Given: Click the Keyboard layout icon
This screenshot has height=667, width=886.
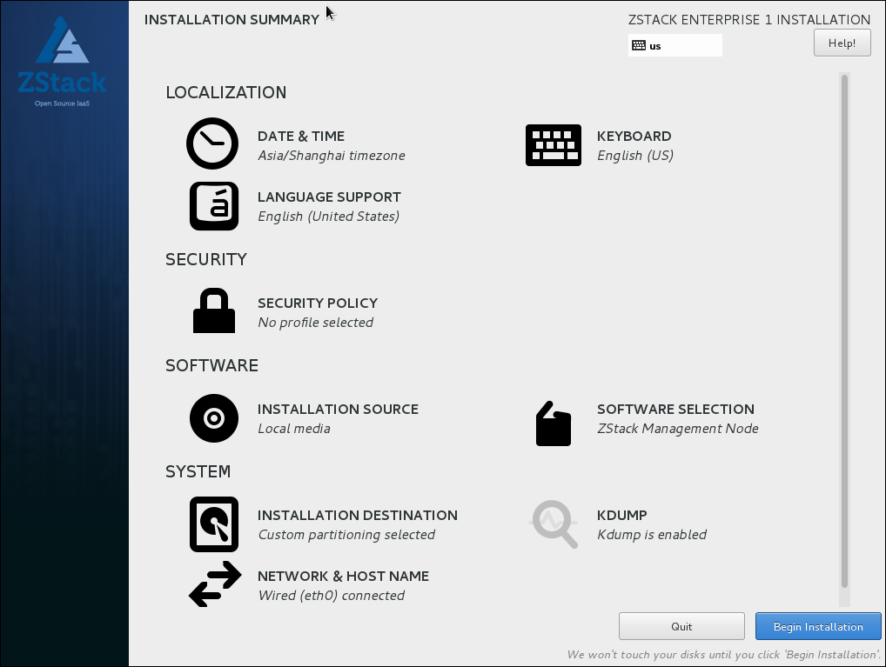Looking at the screenshot, I should click(554, 145).
